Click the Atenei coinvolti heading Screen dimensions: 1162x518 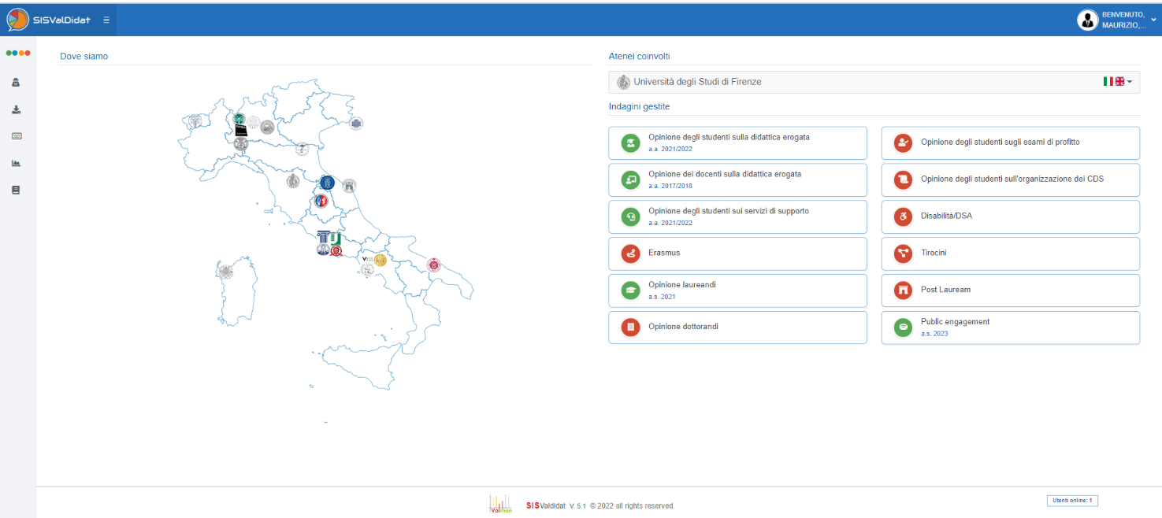[x=640, y=56]
